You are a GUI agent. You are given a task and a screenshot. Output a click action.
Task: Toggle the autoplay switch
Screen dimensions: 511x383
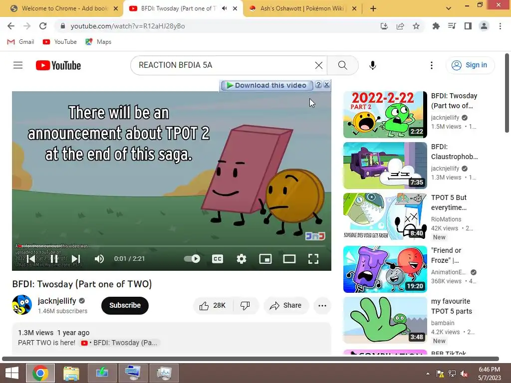[x=192, y=259]
